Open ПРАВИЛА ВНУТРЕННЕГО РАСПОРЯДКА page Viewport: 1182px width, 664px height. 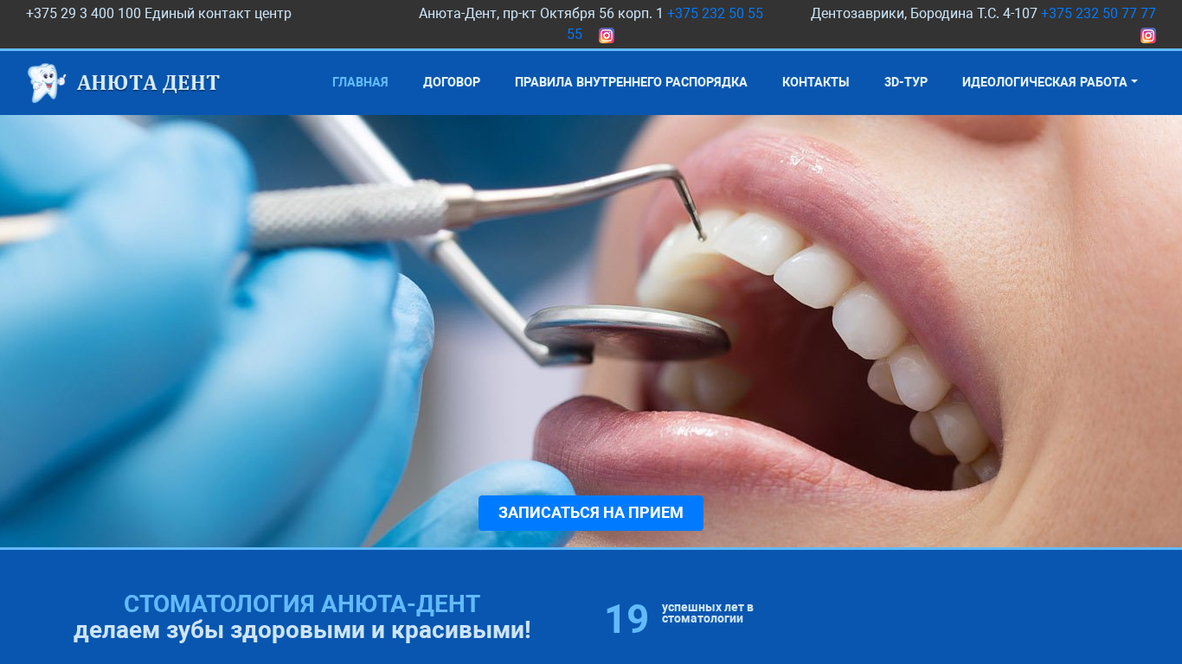pyautogui.click(x=631, y=82)
